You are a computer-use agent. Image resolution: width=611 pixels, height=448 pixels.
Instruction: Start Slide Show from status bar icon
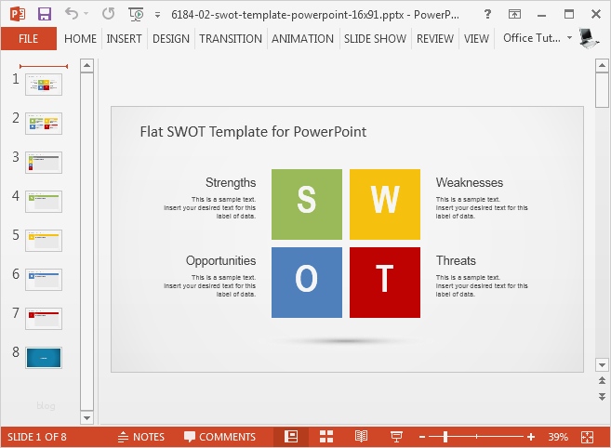point(396,437)
